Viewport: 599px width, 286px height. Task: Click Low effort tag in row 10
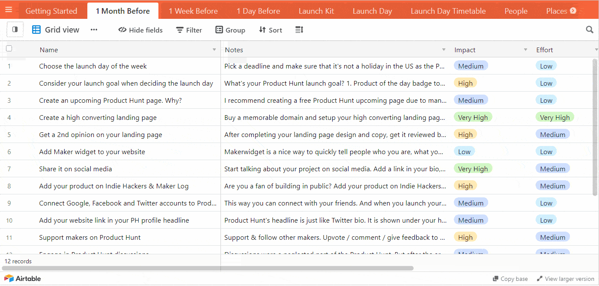pyautogui.click(x=546, y=220)
